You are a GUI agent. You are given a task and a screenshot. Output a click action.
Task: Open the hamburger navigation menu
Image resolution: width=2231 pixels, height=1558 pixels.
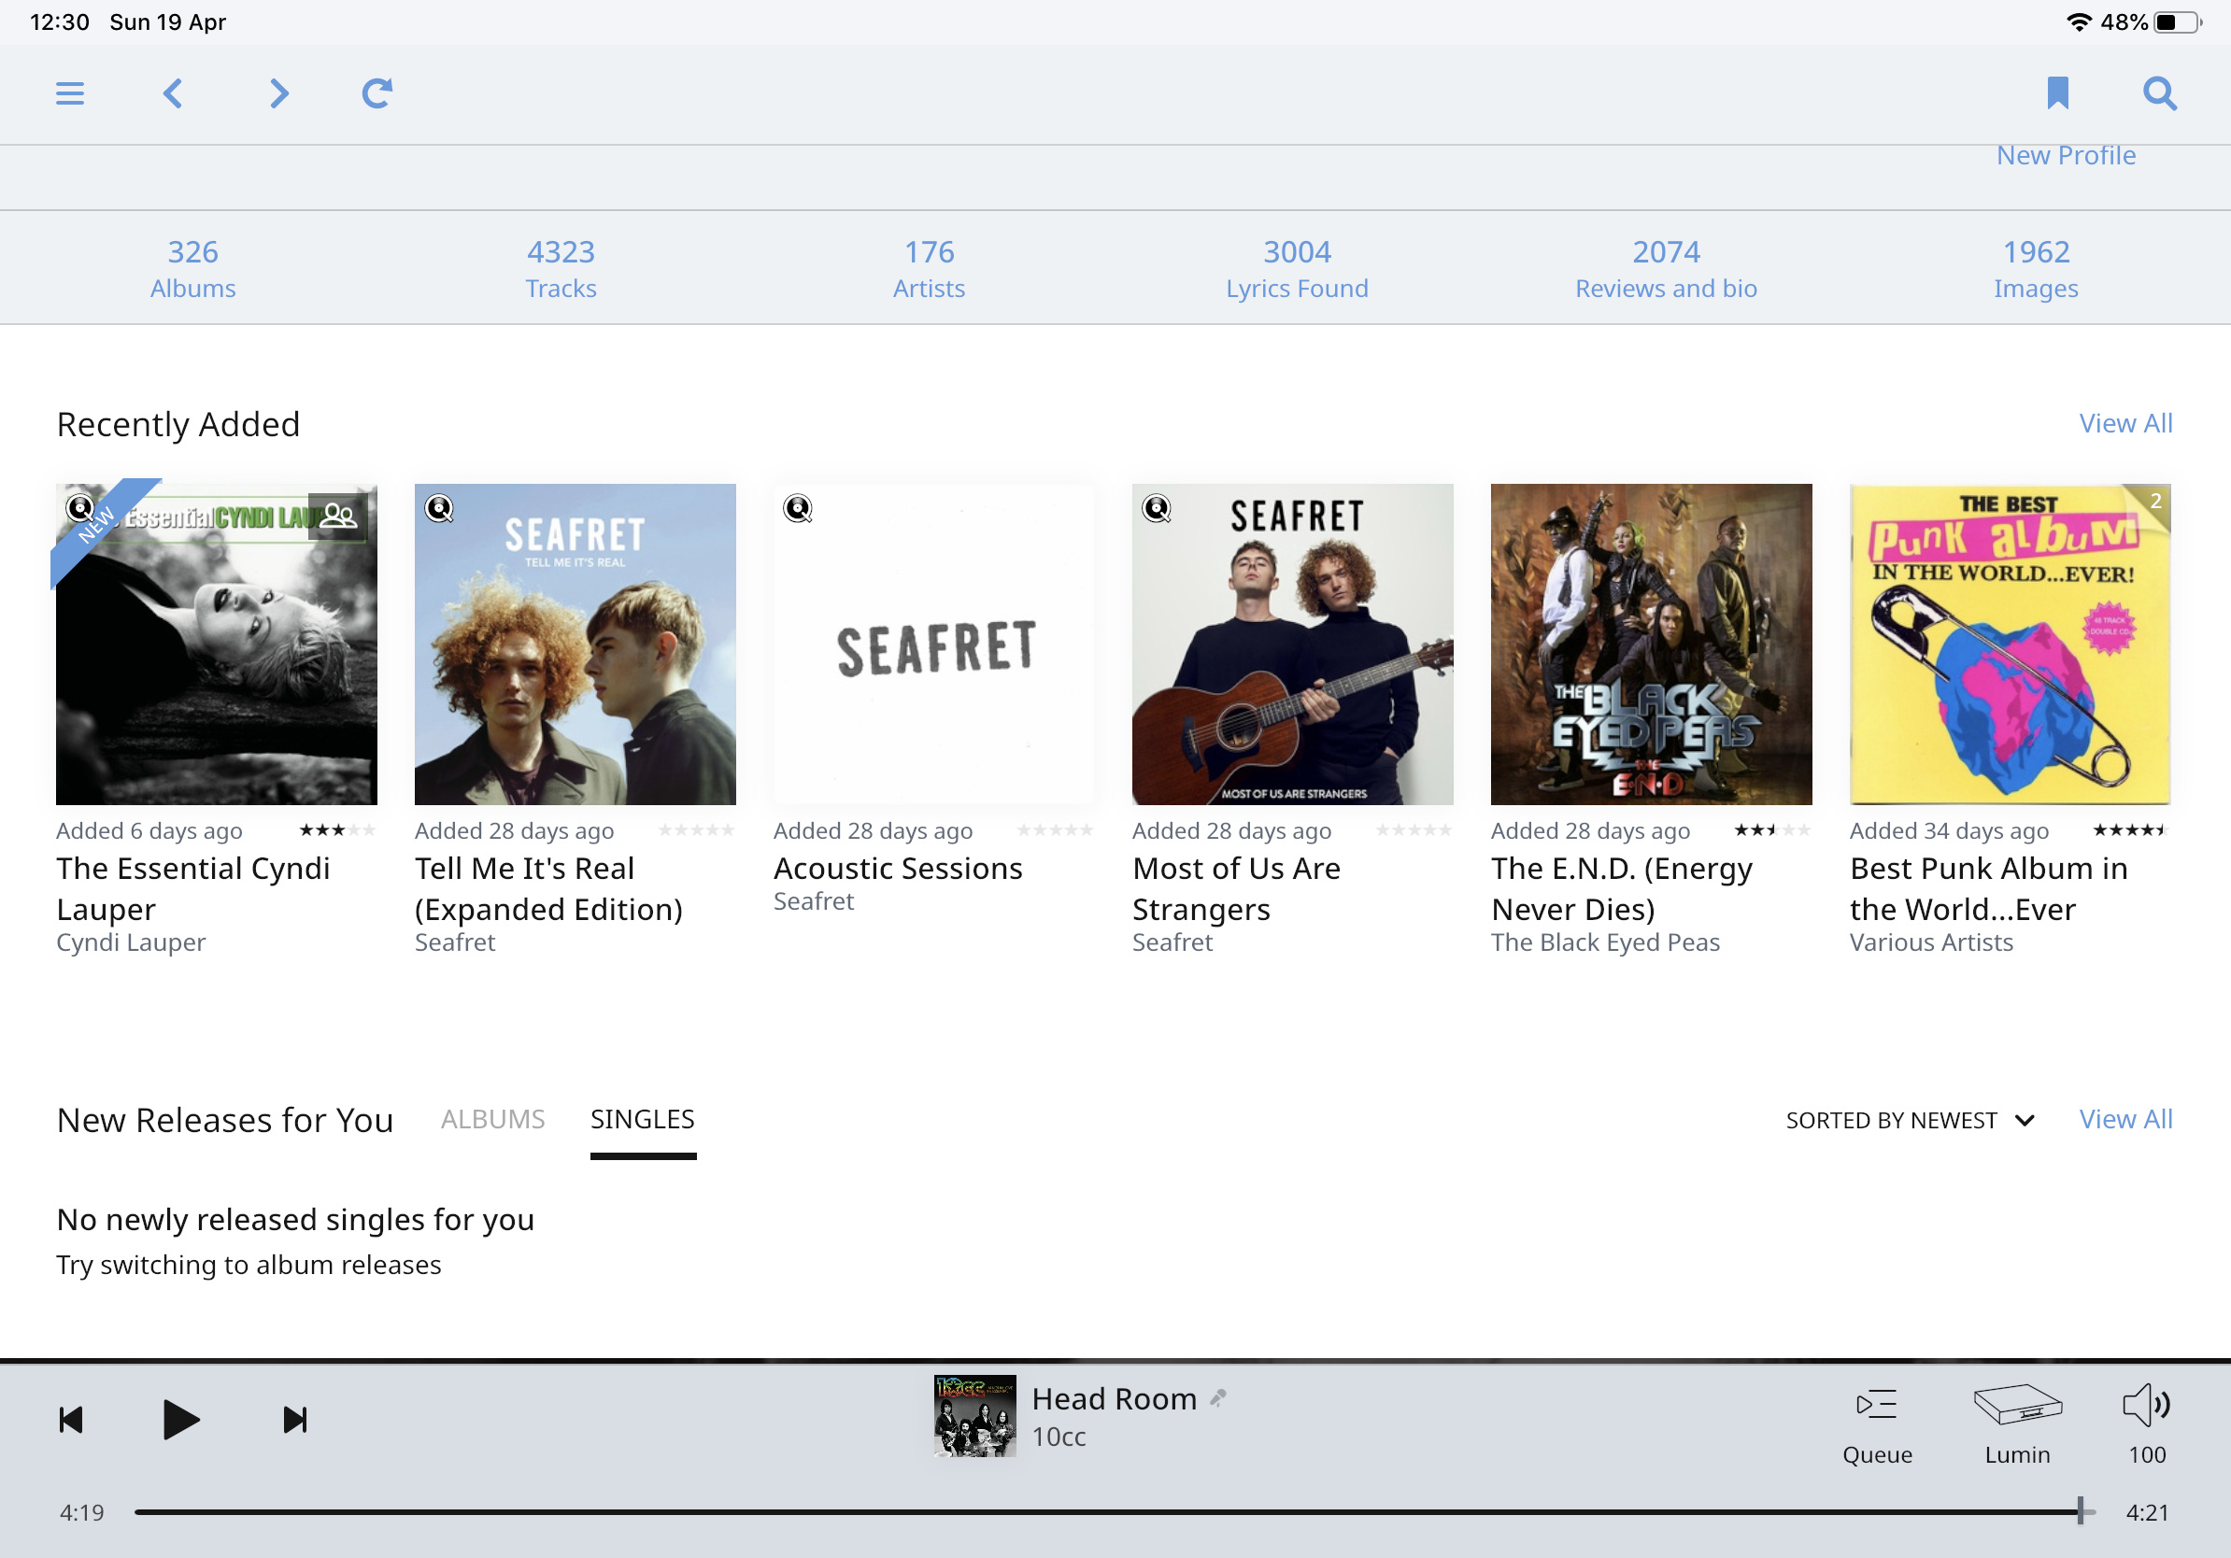[x=70, y=93]
